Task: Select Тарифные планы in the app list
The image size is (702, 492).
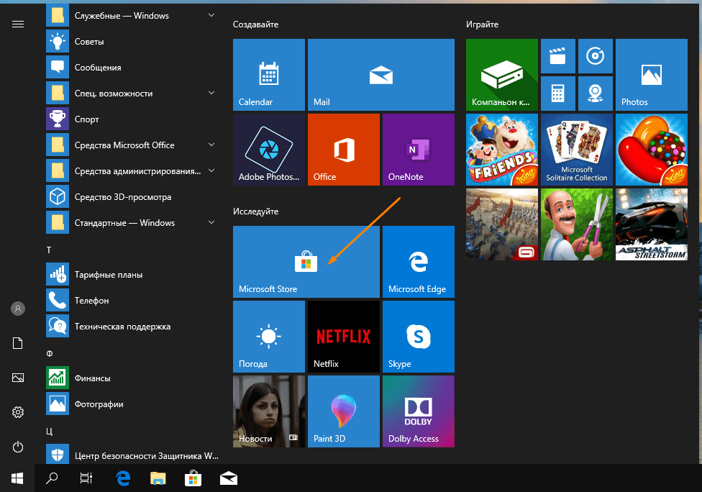Action: pyautogui.click(x=108, y=275)
